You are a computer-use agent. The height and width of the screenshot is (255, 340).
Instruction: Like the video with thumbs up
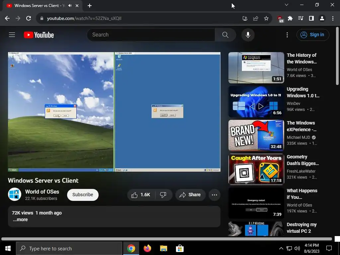coord(141,195)
